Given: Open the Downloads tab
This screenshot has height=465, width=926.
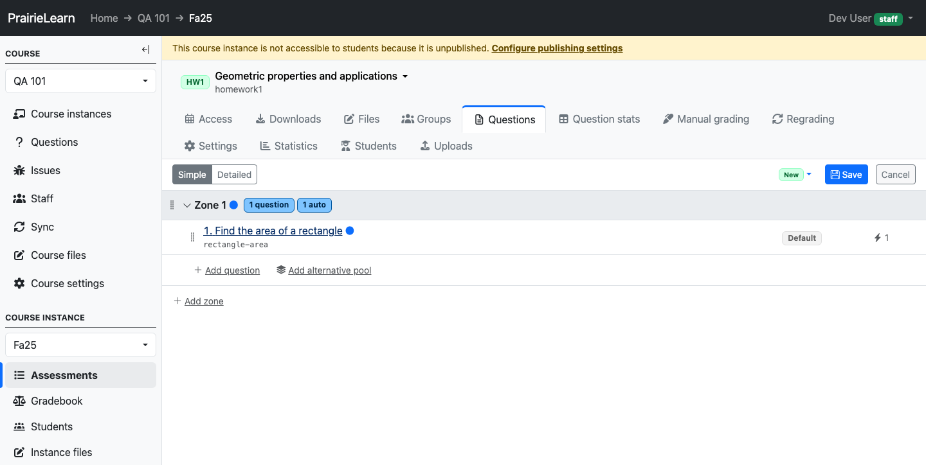Looking at the screenshot, I should coord(288,119).
